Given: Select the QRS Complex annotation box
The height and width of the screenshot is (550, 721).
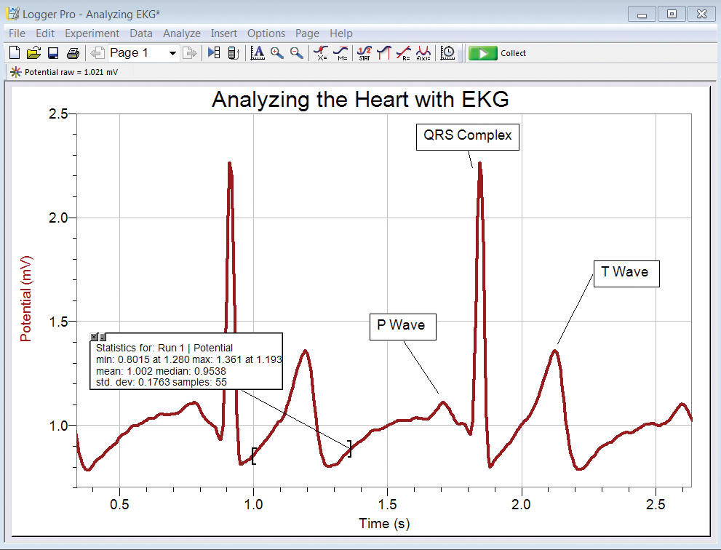Looking at the screenshot, I should click(467, 136).
